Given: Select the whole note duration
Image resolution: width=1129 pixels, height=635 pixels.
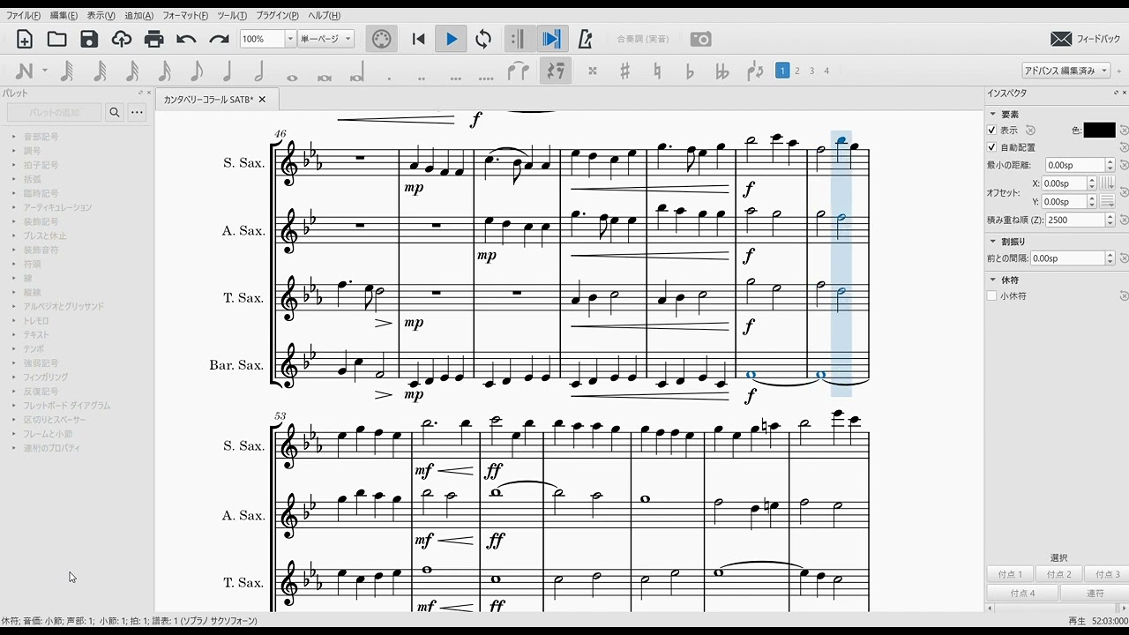Looking at the screenshot, I should [292, 78].
